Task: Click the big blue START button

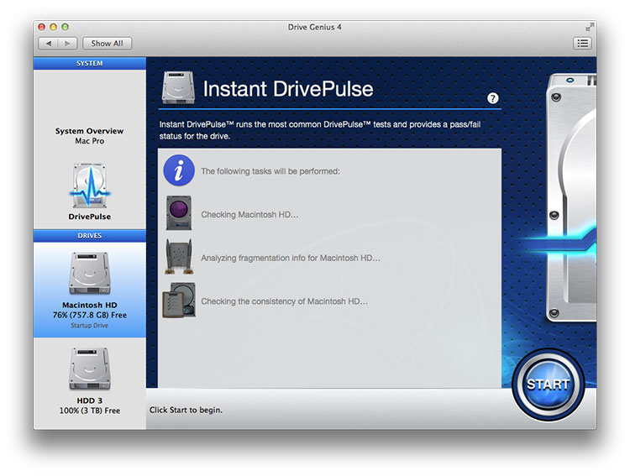Action: pos(548,384)
